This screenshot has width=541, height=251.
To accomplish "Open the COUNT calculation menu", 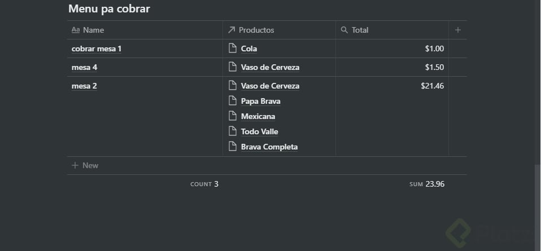I will (204, 184).
